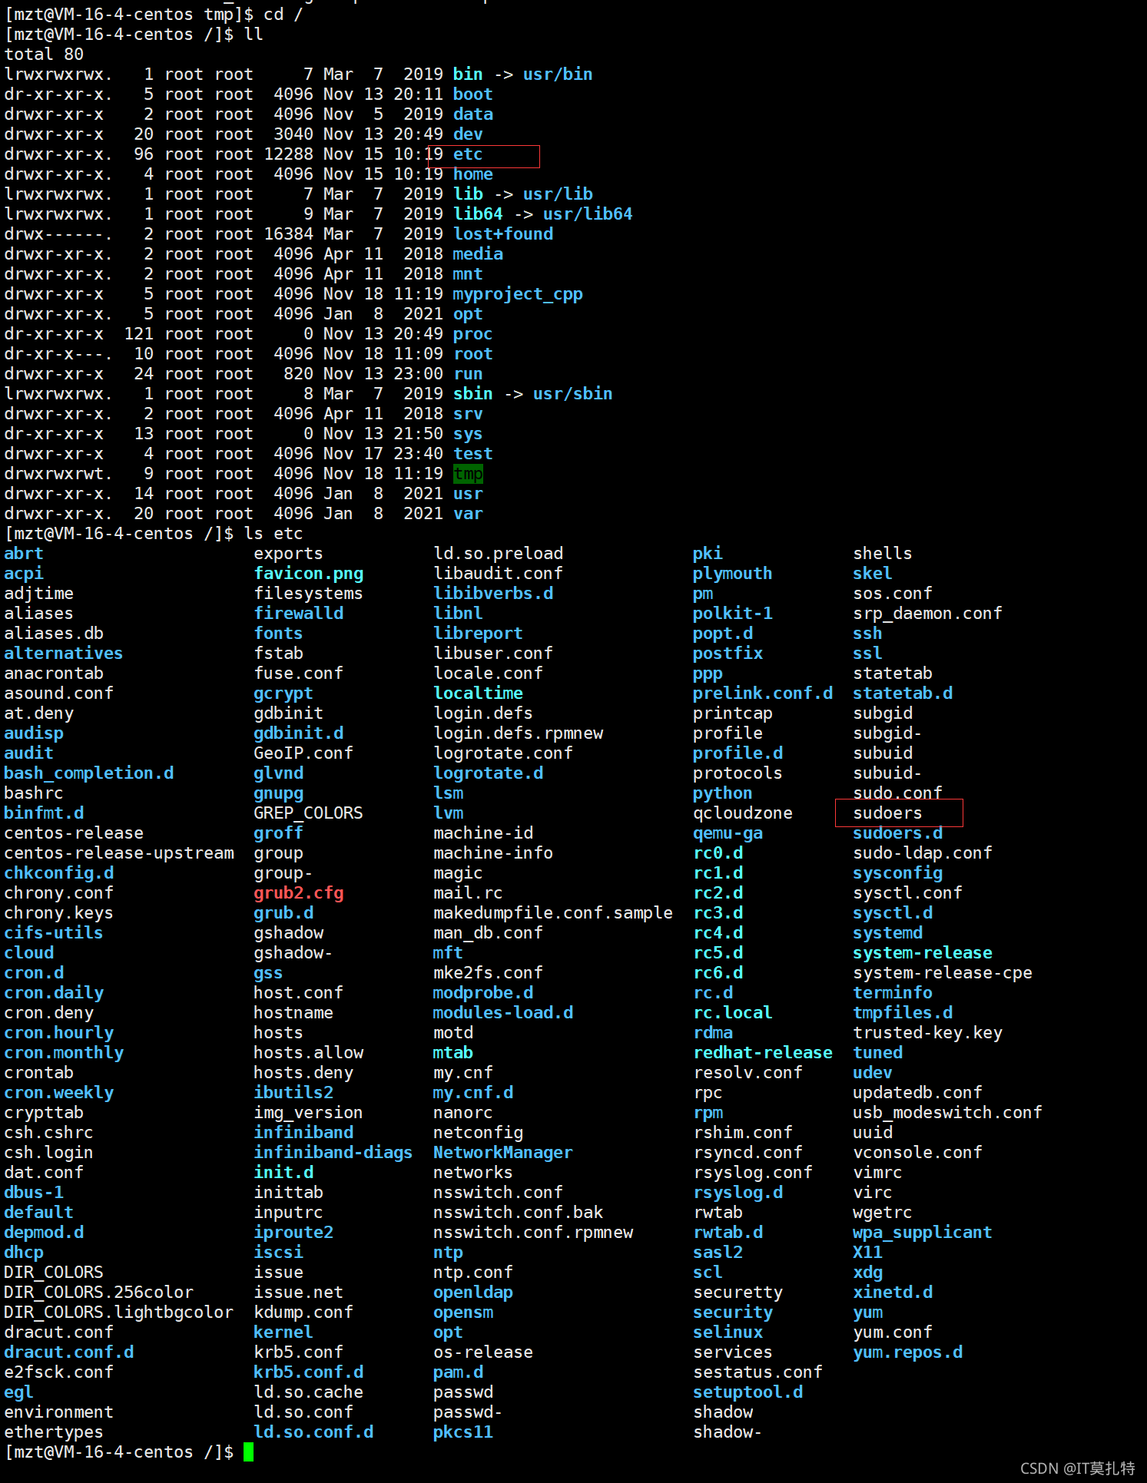
Task: Click the 'var' directory name
Action: (x=468, y=514)
